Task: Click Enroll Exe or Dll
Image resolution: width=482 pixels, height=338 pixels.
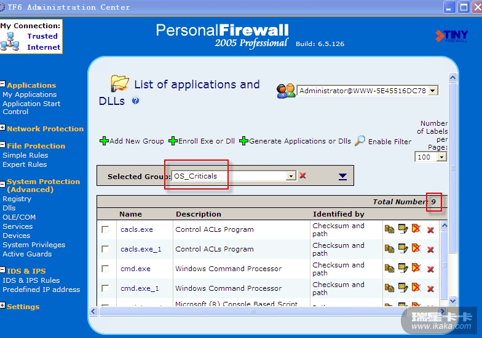Action: 202,141
